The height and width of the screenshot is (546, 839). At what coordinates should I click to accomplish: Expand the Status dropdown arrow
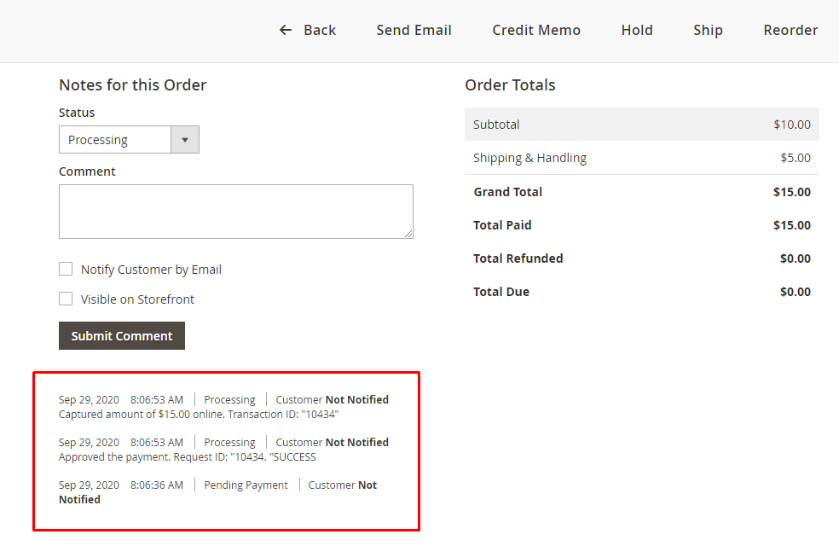pyautogui.click(x=185, y=140)
